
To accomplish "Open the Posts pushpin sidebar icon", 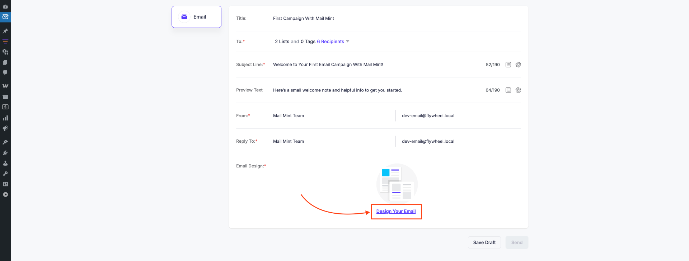I will [5, 31].
